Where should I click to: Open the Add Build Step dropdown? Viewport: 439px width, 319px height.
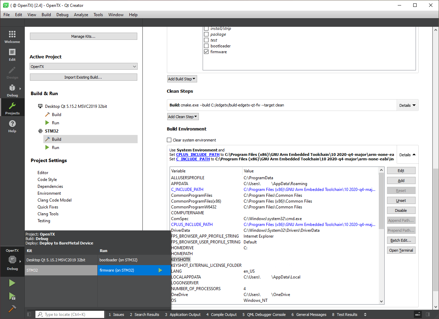[182, 79]
